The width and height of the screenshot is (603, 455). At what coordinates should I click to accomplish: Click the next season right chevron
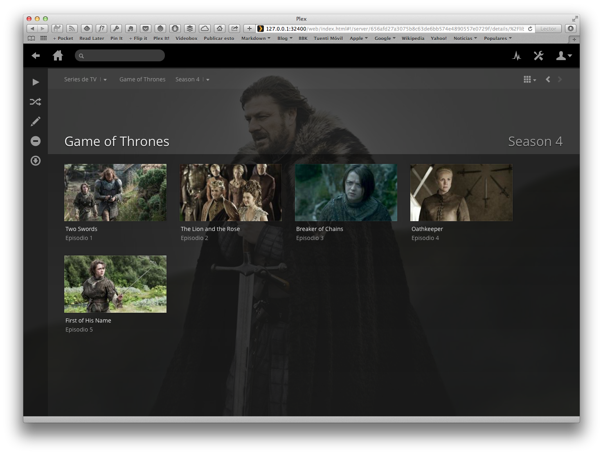coord(560,79)
